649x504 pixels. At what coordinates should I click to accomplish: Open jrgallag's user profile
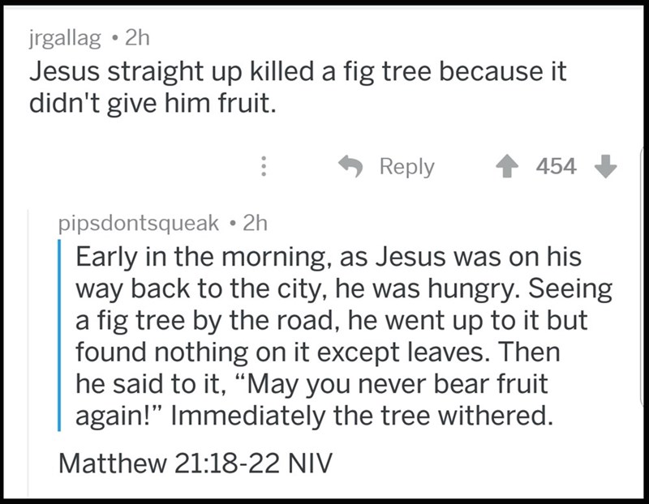click(66, 38)
